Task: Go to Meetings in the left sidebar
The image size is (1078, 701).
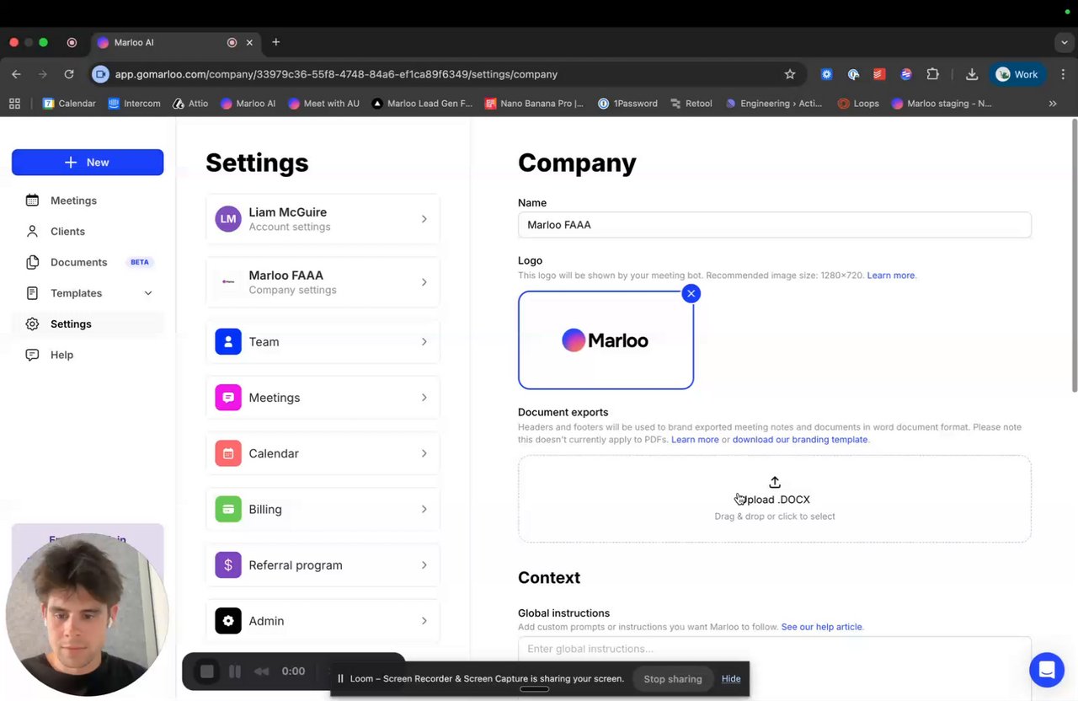Action: pos(88,201)
